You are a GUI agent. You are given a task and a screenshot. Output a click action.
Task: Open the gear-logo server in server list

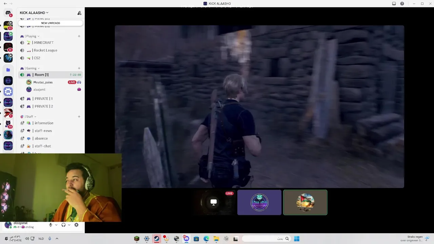tap(8, 91)
